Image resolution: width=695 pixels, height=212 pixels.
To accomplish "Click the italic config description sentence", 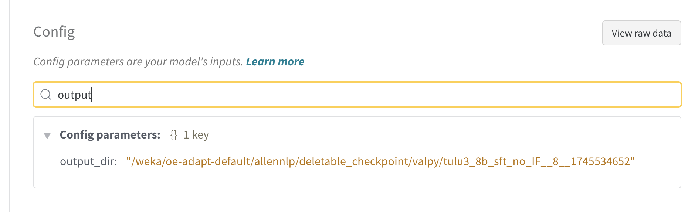I will (x=138, y=62).
